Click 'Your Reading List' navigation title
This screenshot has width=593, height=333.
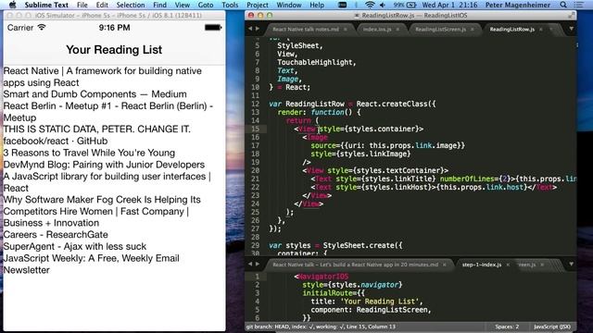(x=114, y=49)
